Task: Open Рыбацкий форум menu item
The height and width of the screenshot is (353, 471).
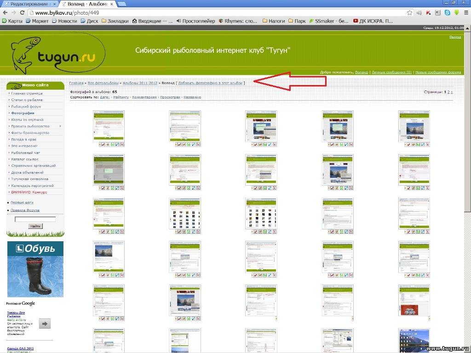Action: tap(26, 107)
